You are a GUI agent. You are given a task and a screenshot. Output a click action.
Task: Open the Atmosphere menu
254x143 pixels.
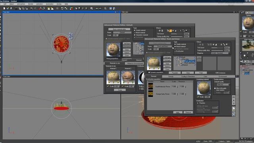pyautogui.click(x=21, y=4)
